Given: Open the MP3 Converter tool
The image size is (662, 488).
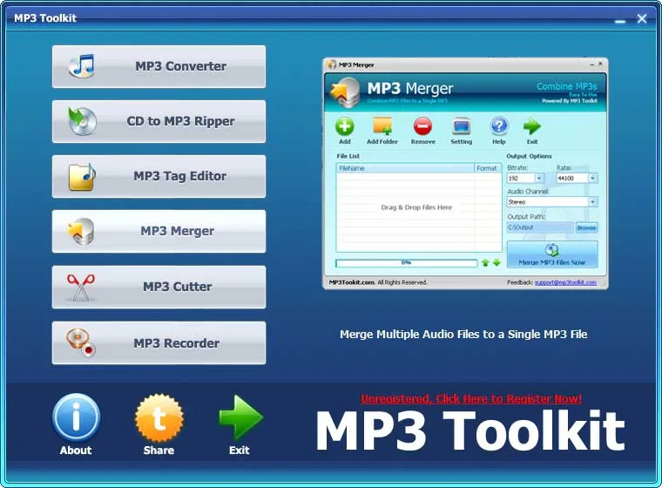Looking at the screenshot, I should [159, 67].
